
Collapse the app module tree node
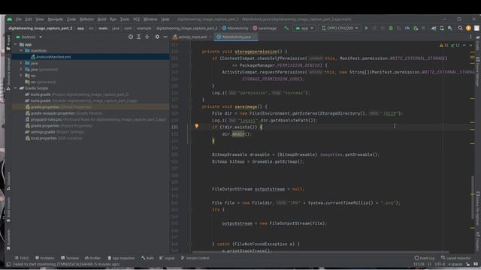point(15,44)
